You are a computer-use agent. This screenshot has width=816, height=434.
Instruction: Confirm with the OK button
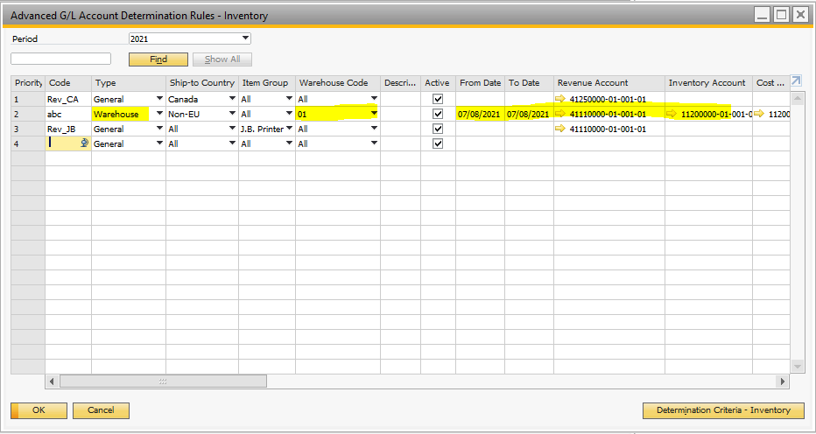pyautogui.click(x=39, y=410)
